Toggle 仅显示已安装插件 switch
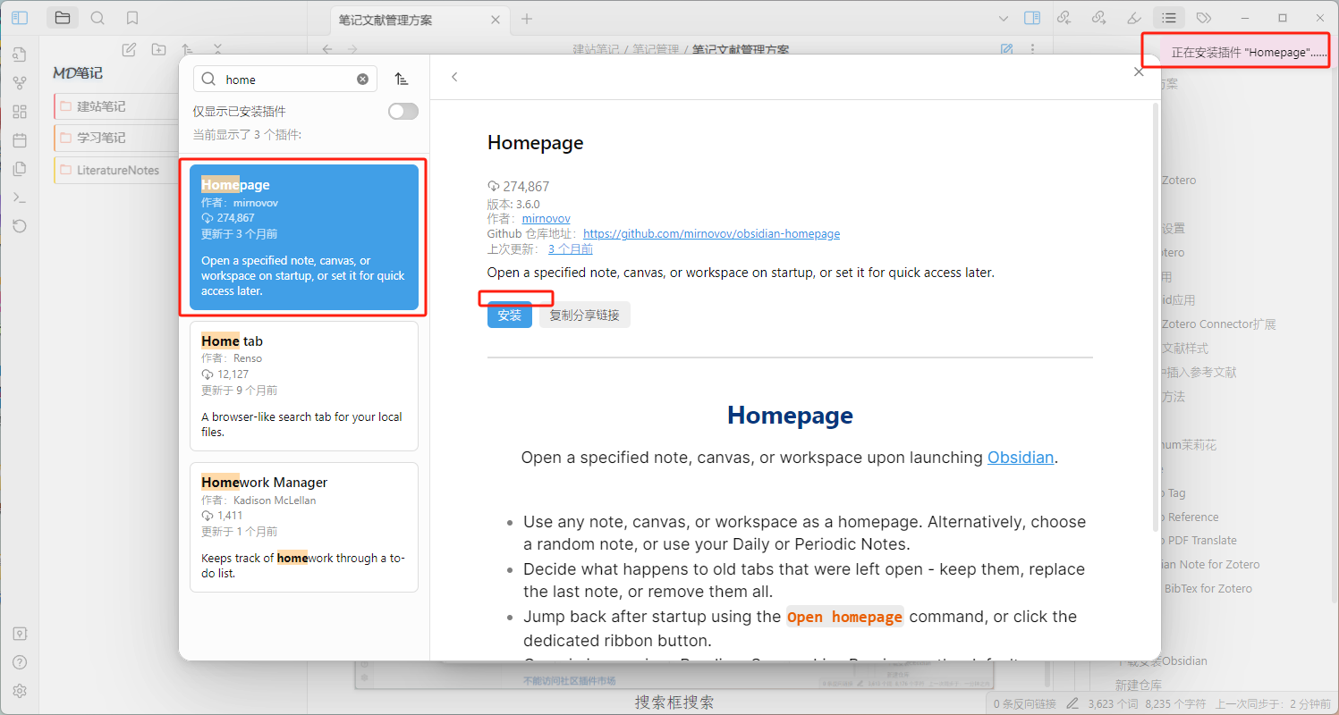Image resolution: width=1339 pixels, height=715 pixels. pyautogui.click(x=403, y=111)
